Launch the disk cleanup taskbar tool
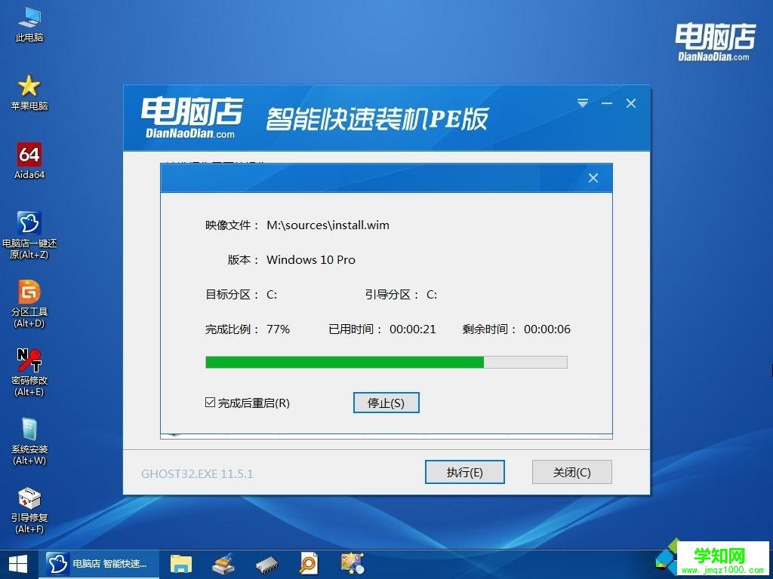The height and width of the screenshot is (579, 773). [x=223, y=563]
